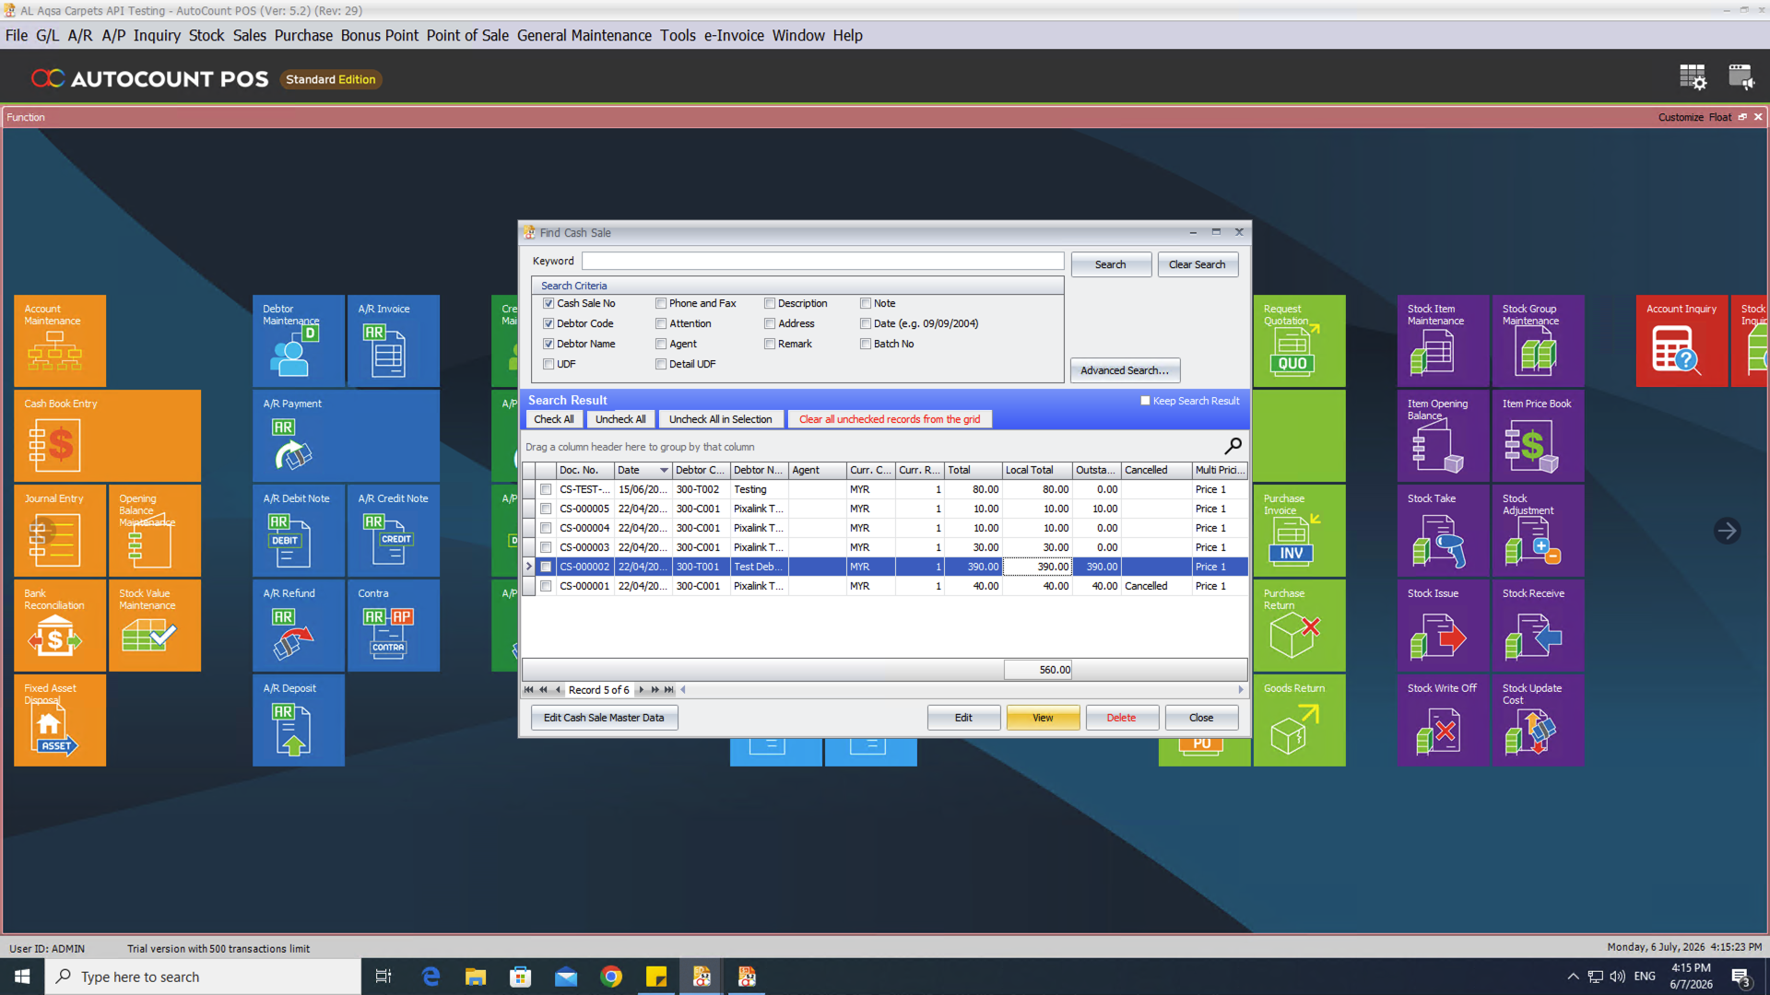
Task: Click the magnifier icon above the result grid
Action: click(x=1233, y=446)
